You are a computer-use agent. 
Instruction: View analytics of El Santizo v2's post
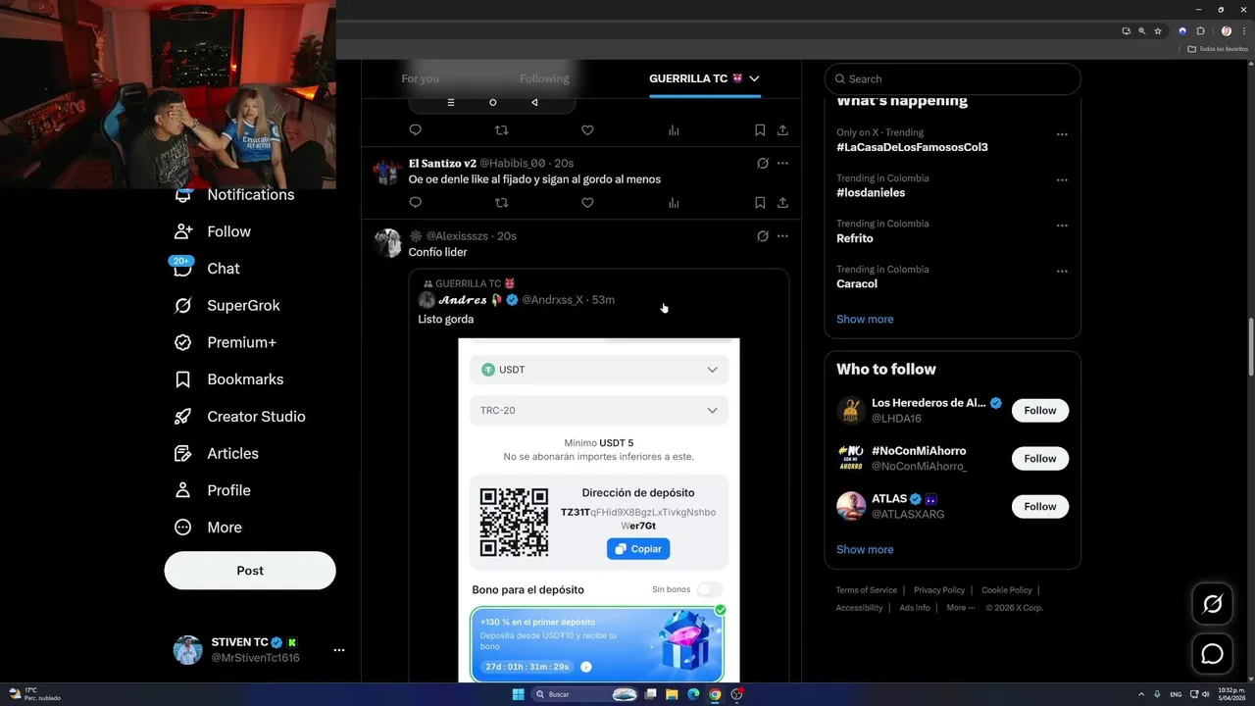pyautogui.click(x=674, y=203)
